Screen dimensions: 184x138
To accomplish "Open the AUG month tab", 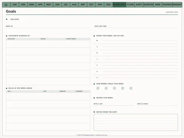I will [74, 5].
